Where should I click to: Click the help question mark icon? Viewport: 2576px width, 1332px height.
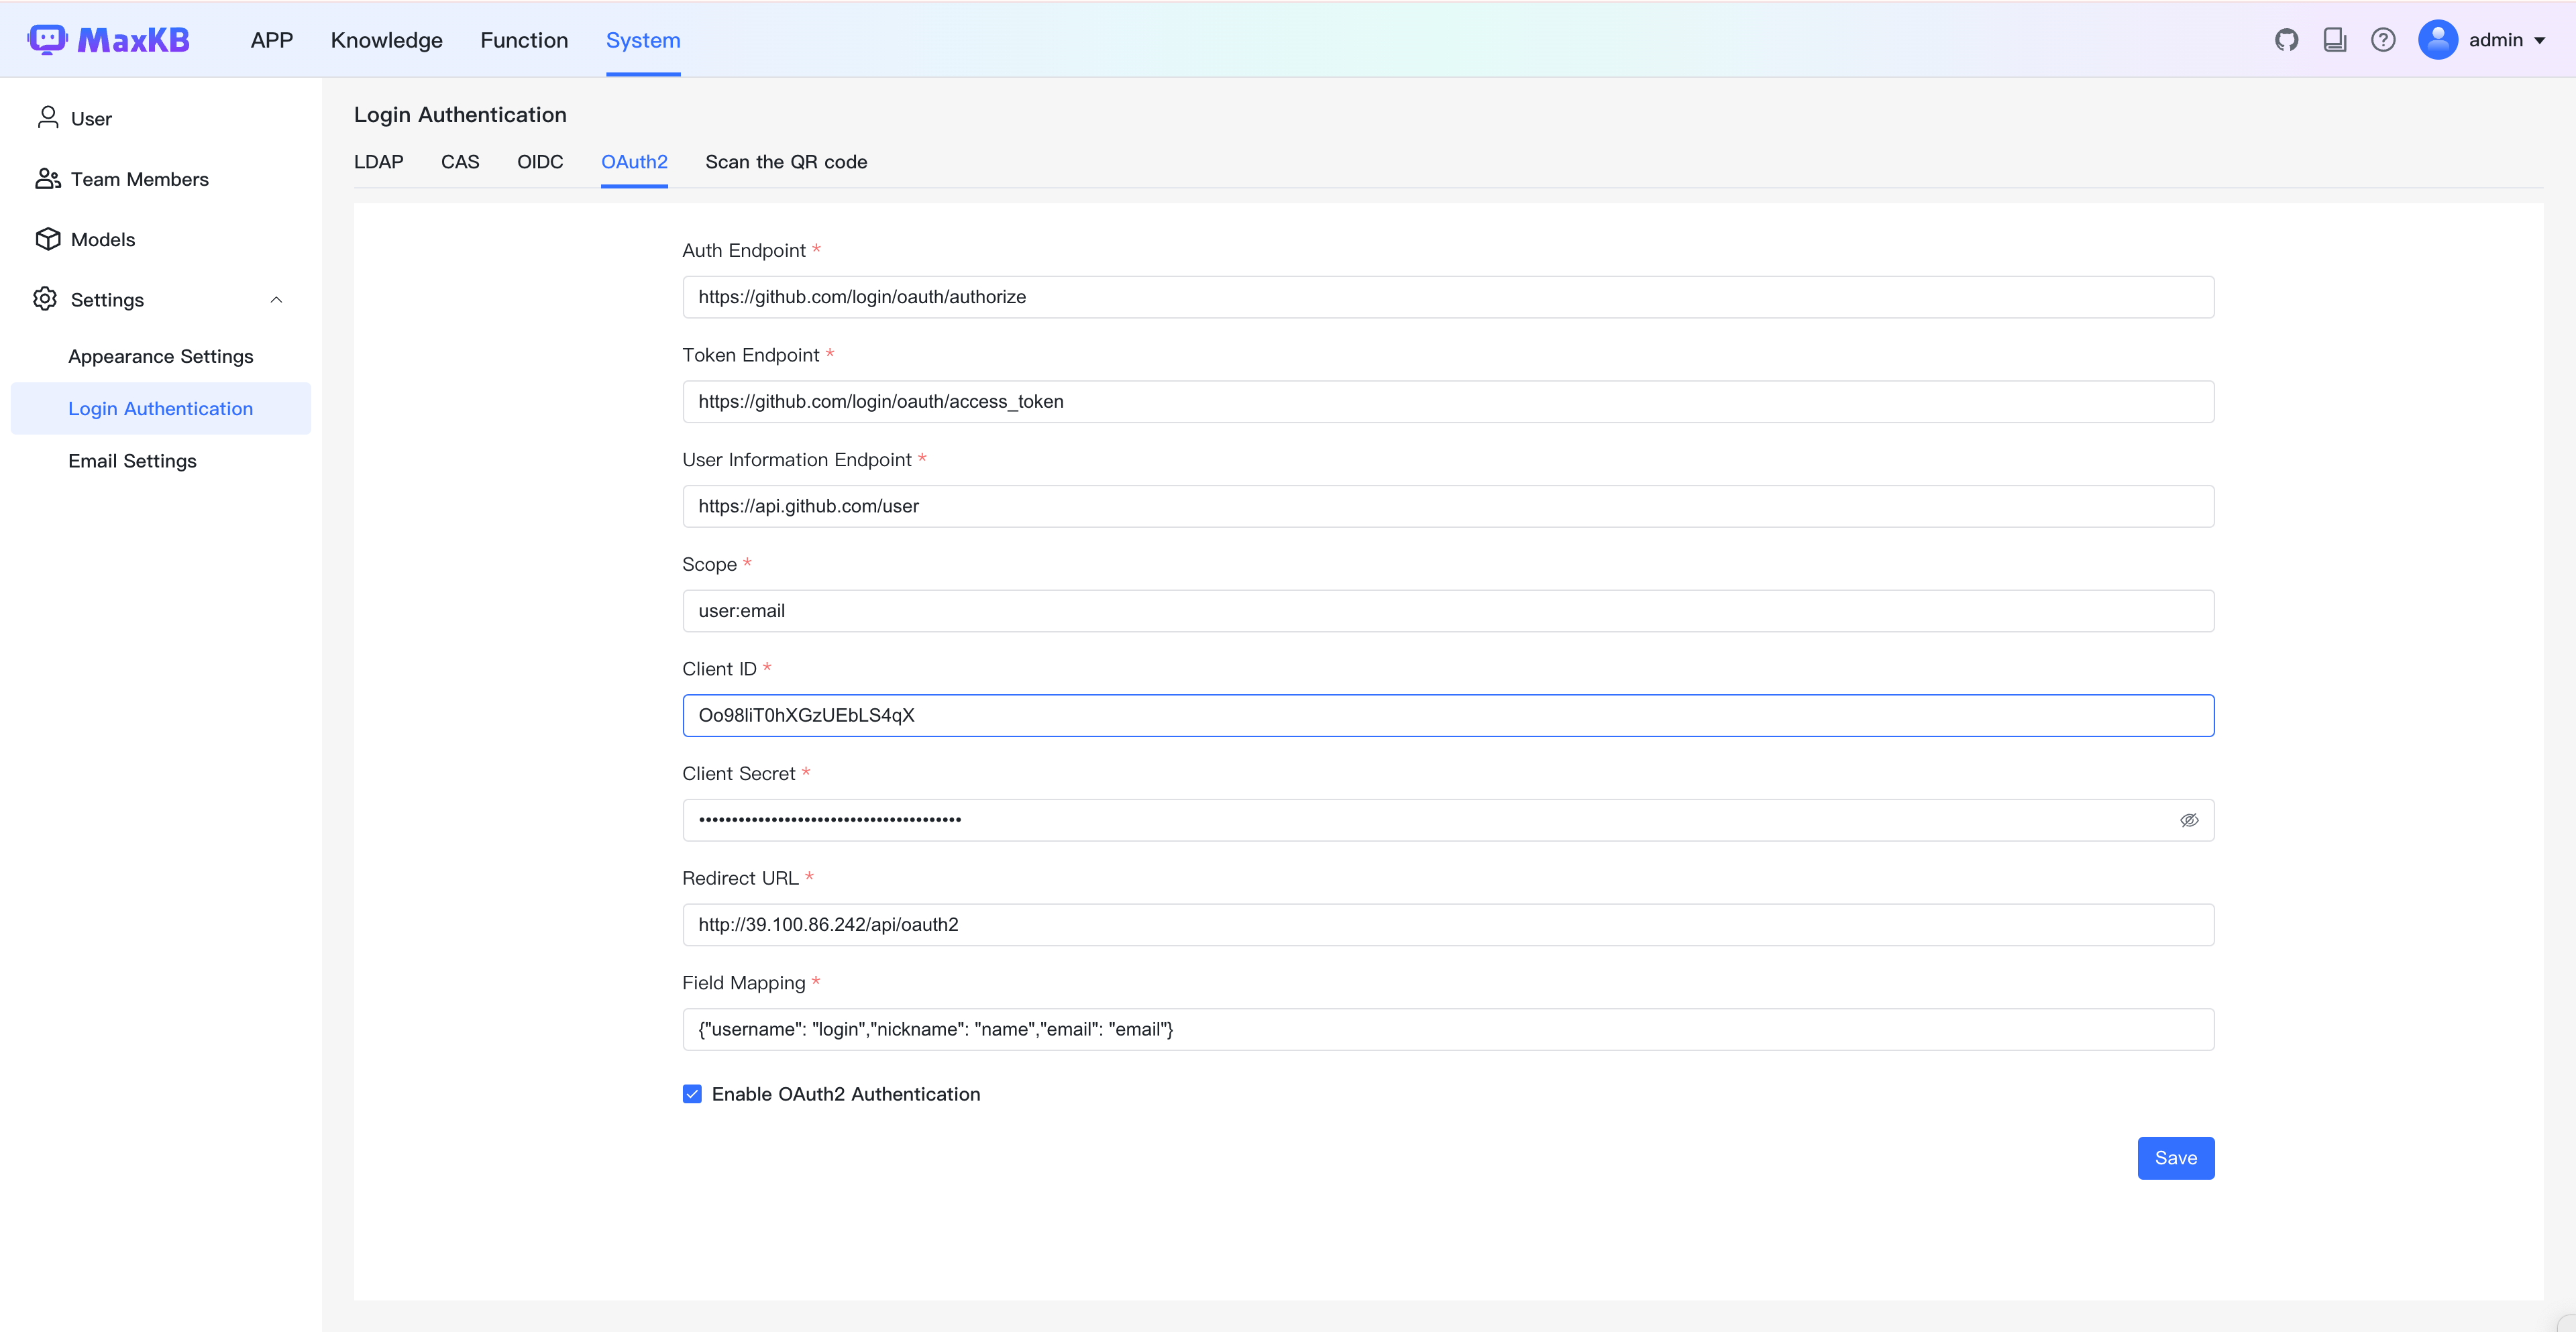point(2383,40)
